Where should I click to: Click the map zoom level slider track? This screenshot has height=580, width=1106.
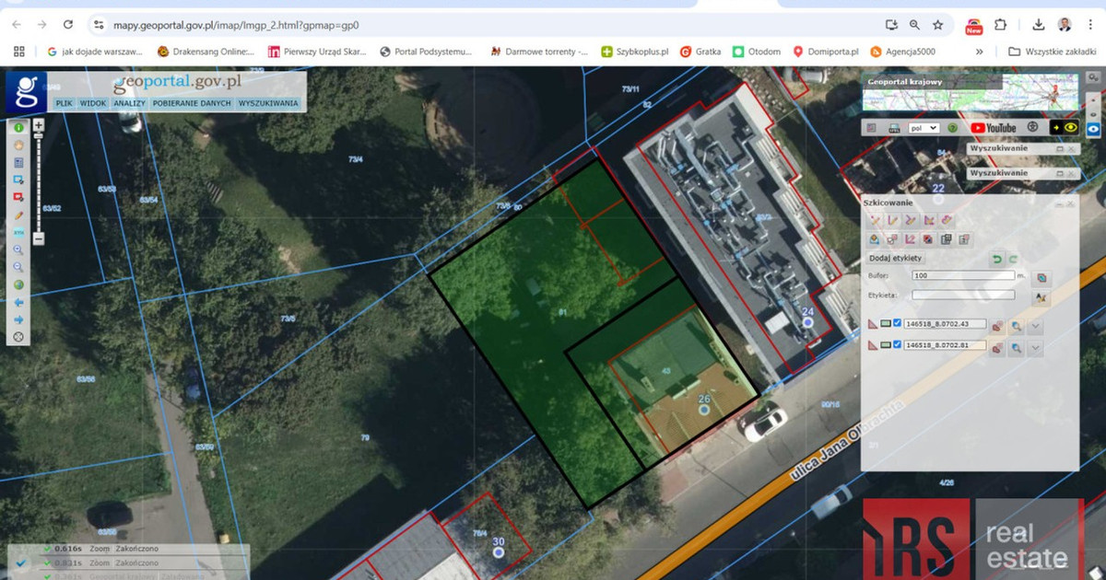[39, 181]
